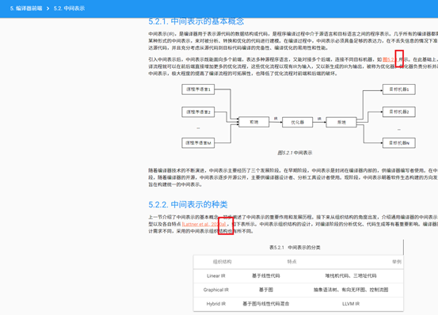Click the table caption '表5.2.1 中间表示的分类'
Viewport: 438px width, 315px height.
pyautogui.click(x=295, y=248)
